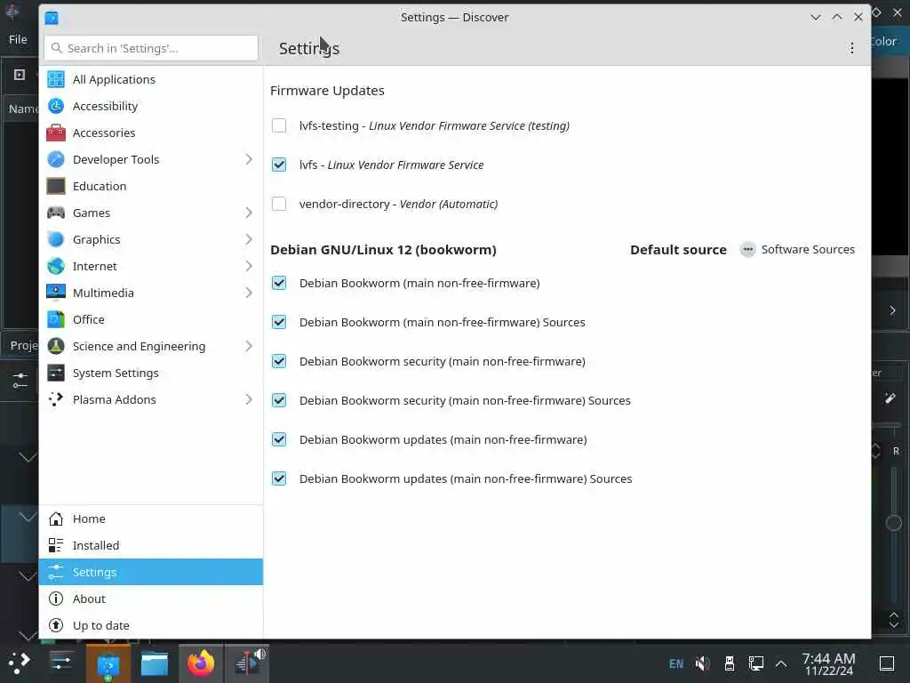Expand the Games subcategories chevron

(x=249, y=213)
